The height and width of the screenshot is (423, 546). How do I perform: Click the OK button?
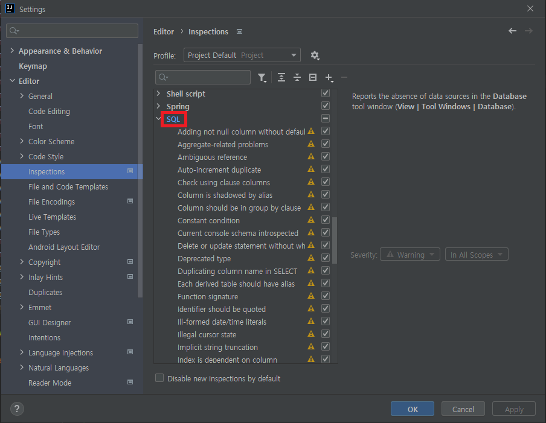pyautogui.click(x=413, y=409)
